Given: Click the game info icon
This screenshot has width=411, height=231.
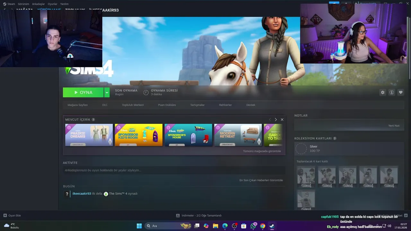Looking at the screenshot, I should tap(391, 92).
